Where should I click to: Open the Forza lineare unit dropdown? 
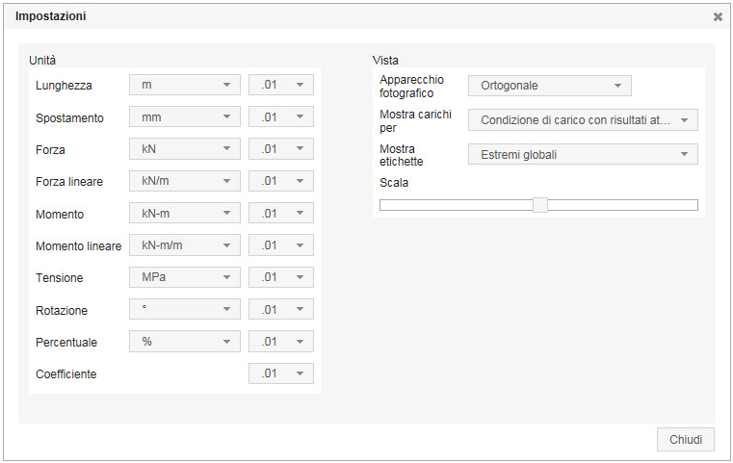pos(185,181)
